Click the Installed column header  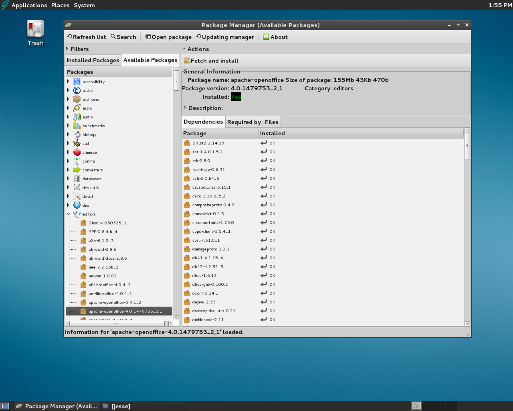361,133
